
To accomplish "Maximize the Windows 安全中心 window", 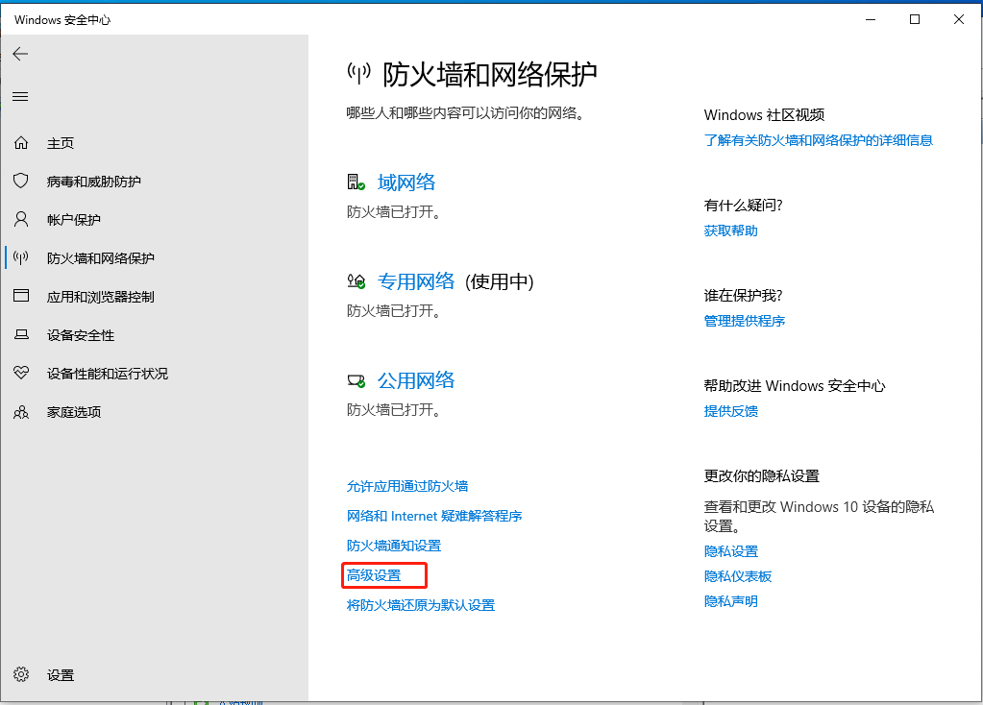I will pos(915,19).
